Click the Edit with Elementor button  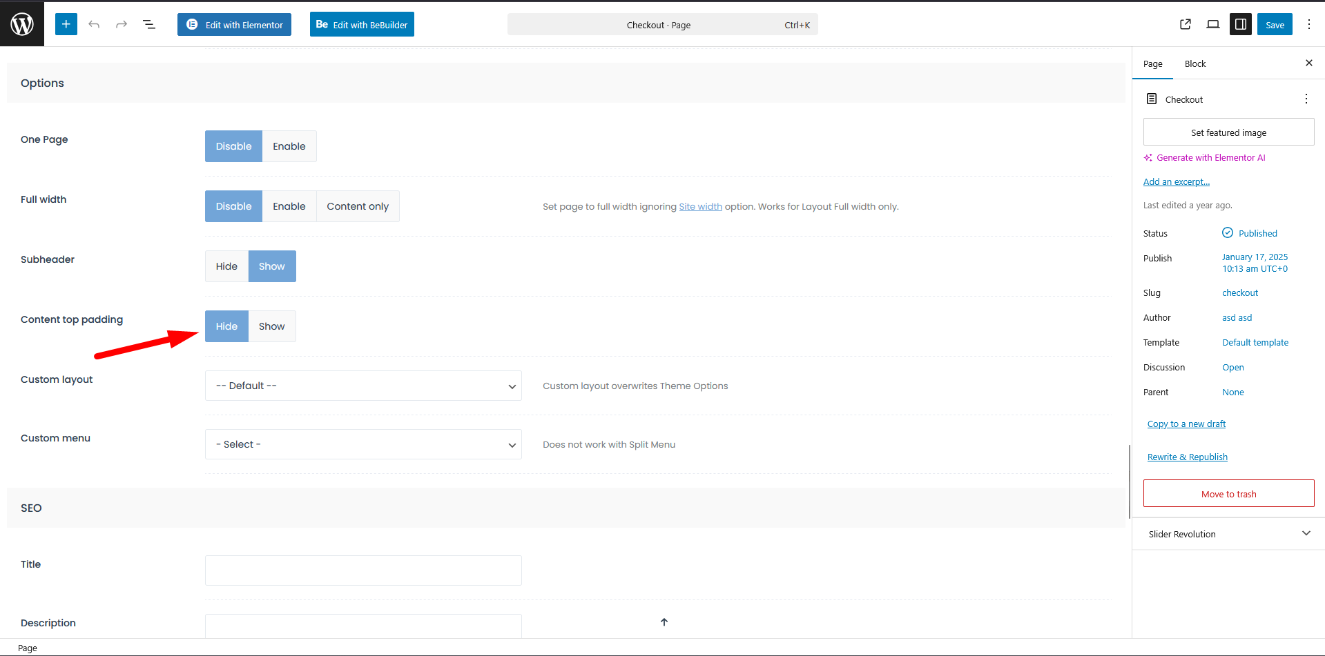234,24
